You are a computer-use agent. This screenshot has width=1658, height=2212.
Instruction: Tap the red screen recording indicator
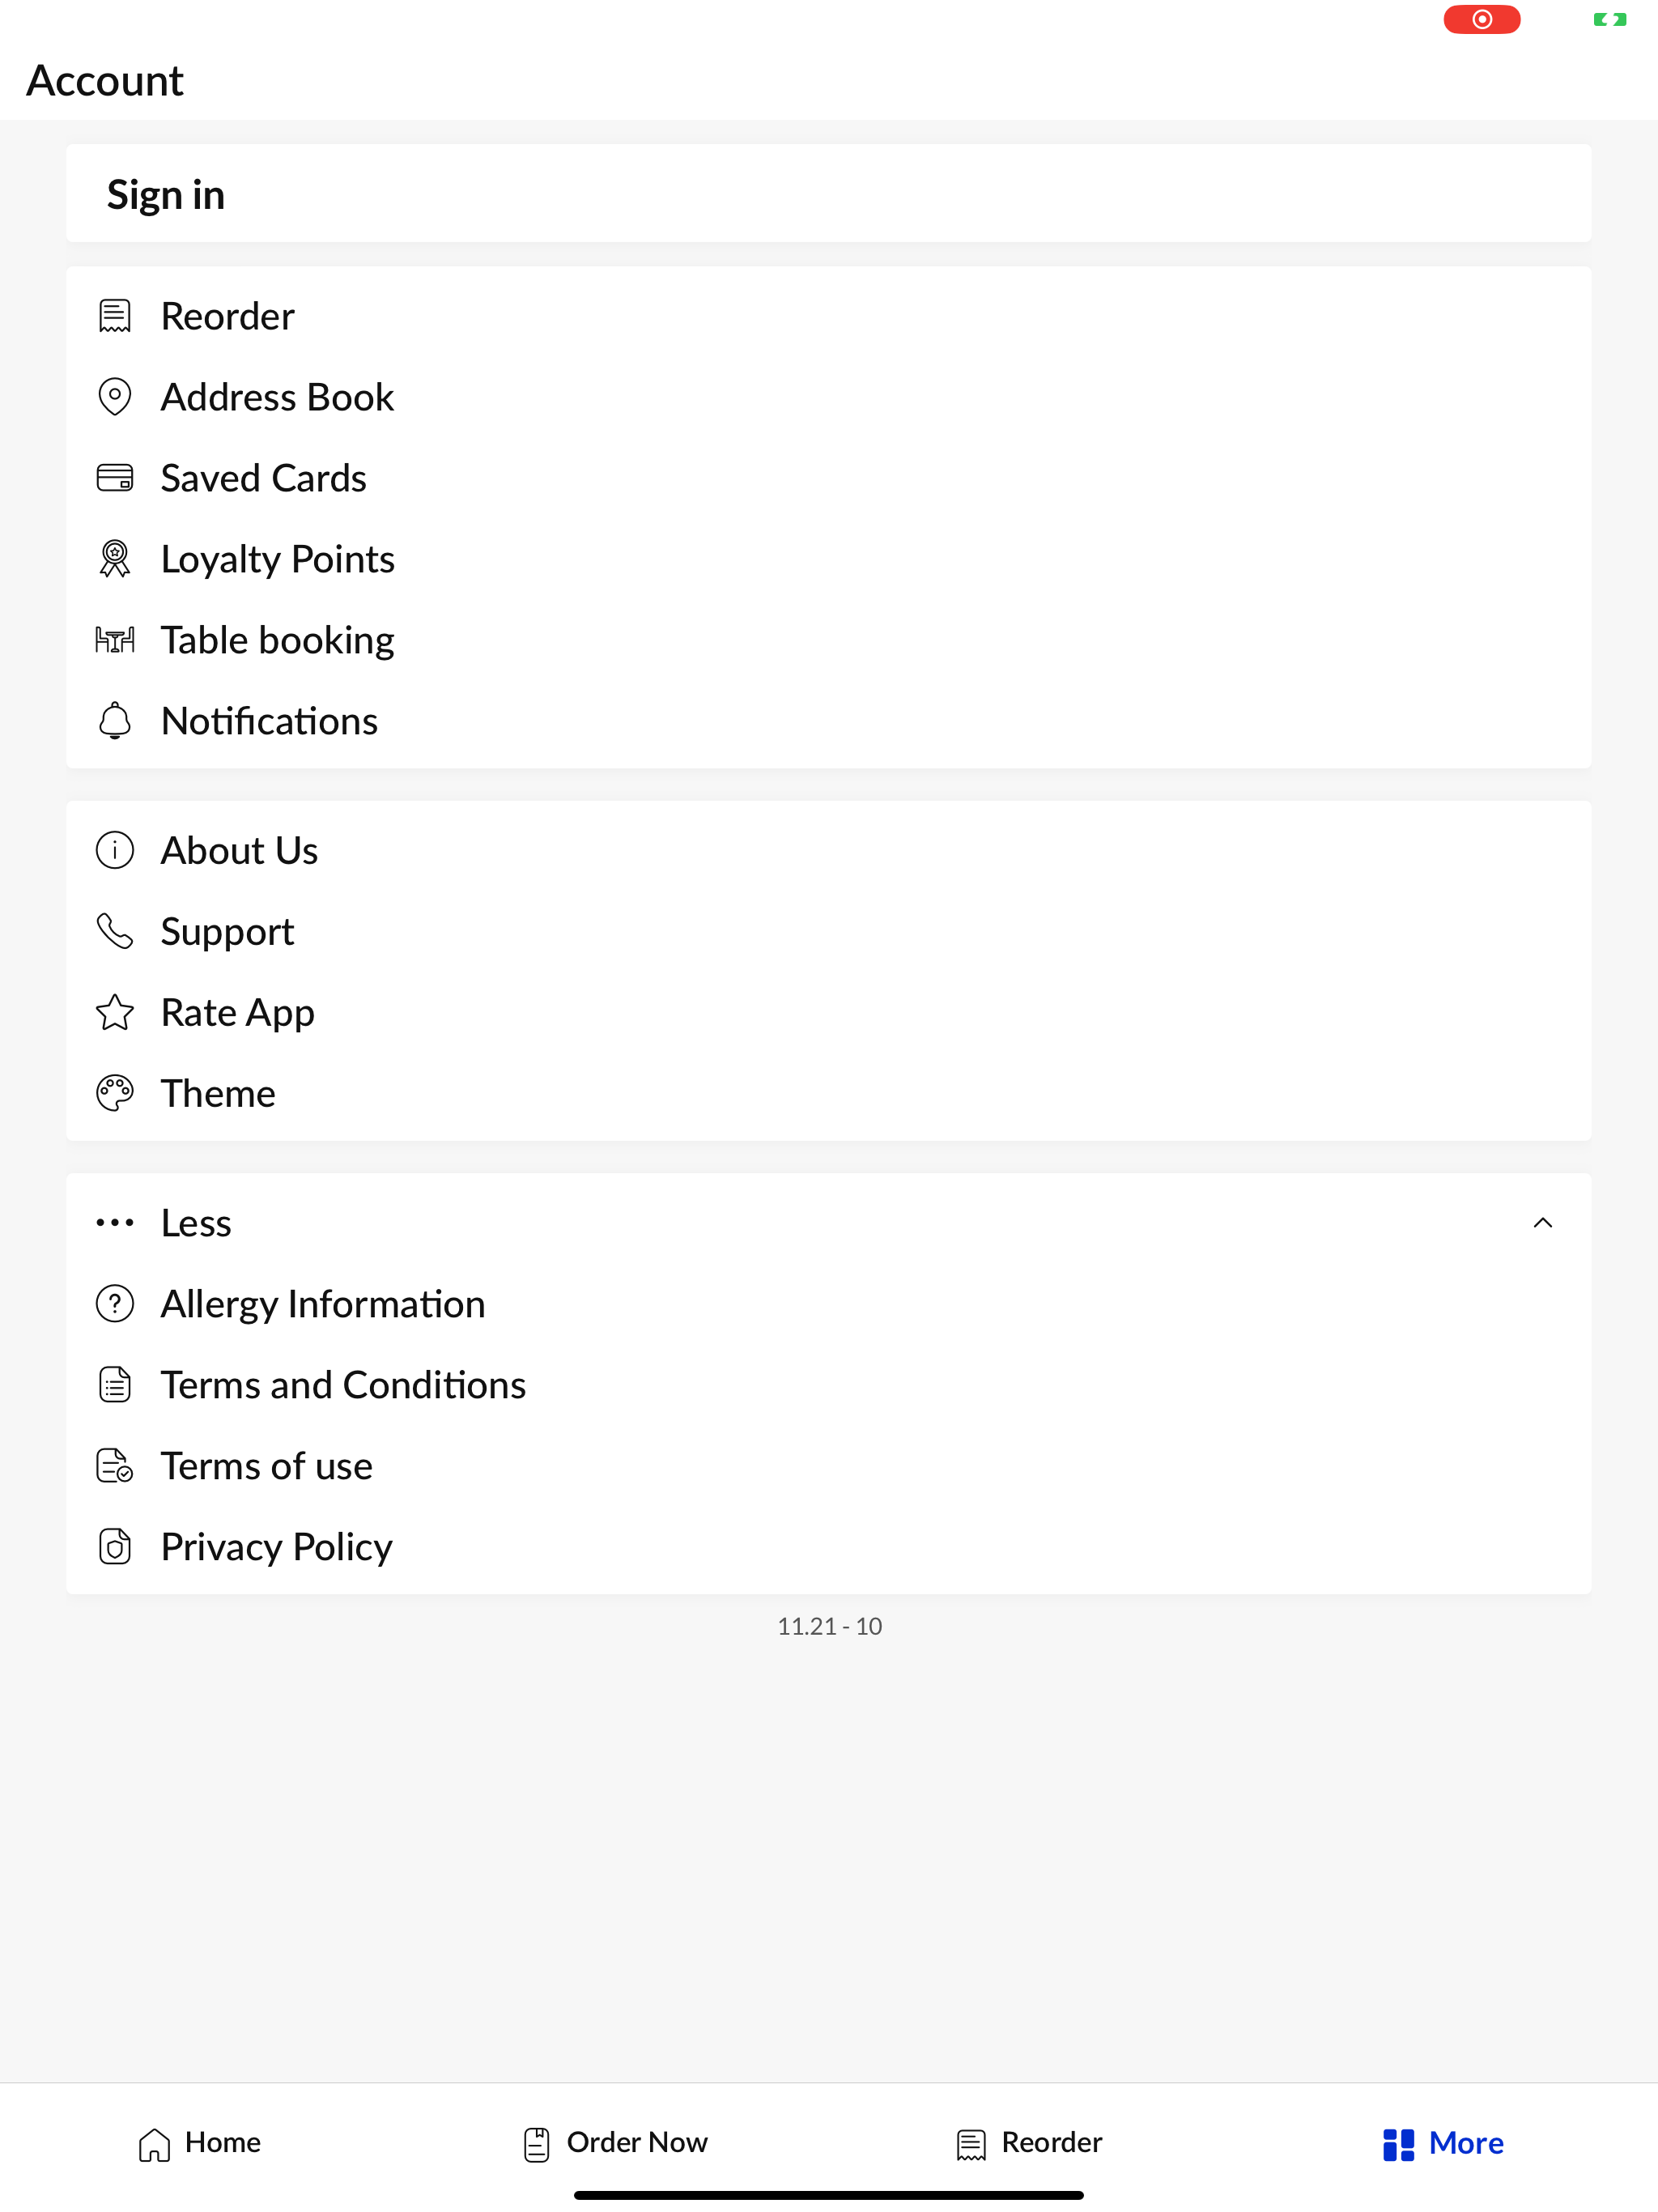pos(1482,19)
